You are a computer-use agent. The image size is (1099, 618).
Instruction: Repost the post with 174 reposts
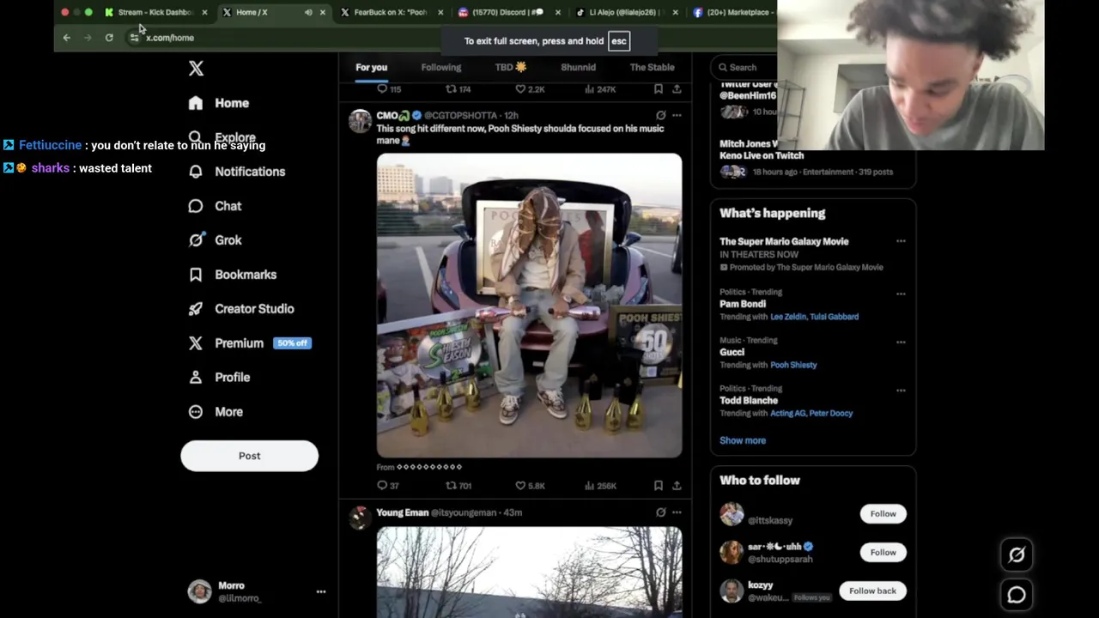[x=458, y=89]
